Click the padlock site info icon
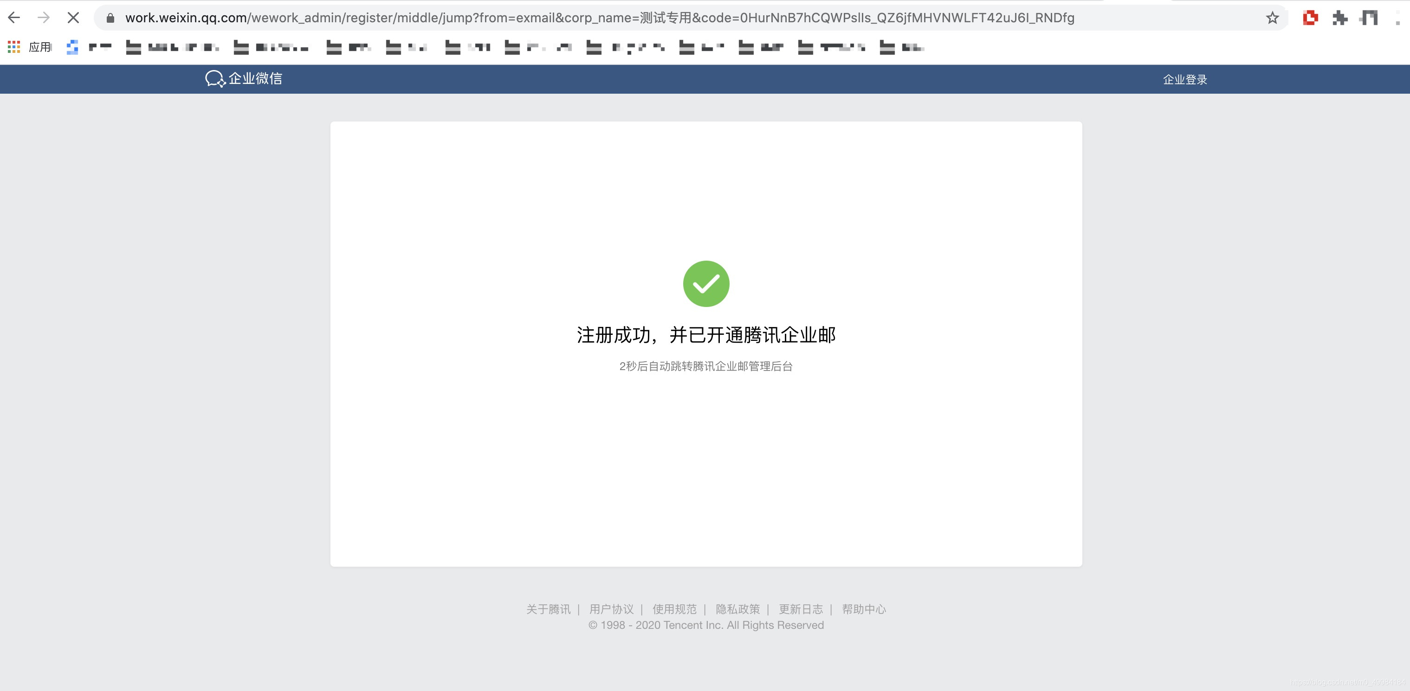Screen dimensions: 1410x691 tap(110, 18)
